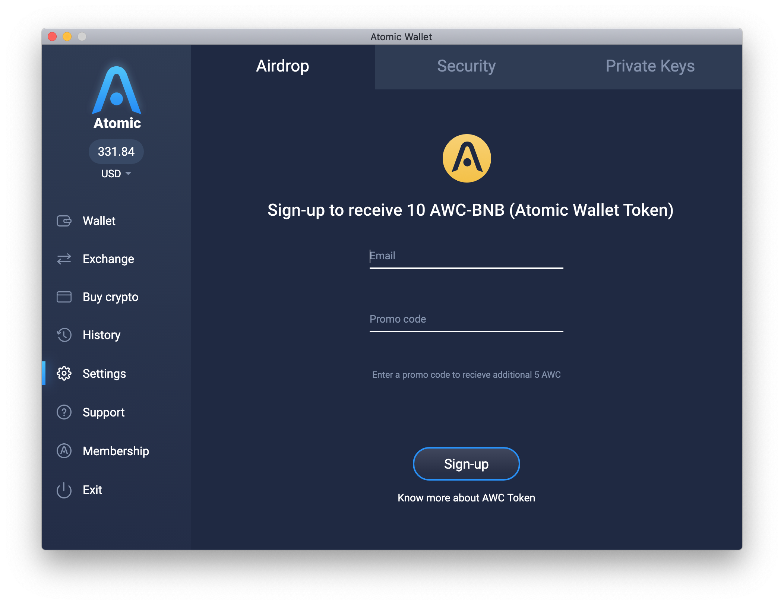Click Know more about AWC Token link
Screen dimensions: 784x605
466,497
